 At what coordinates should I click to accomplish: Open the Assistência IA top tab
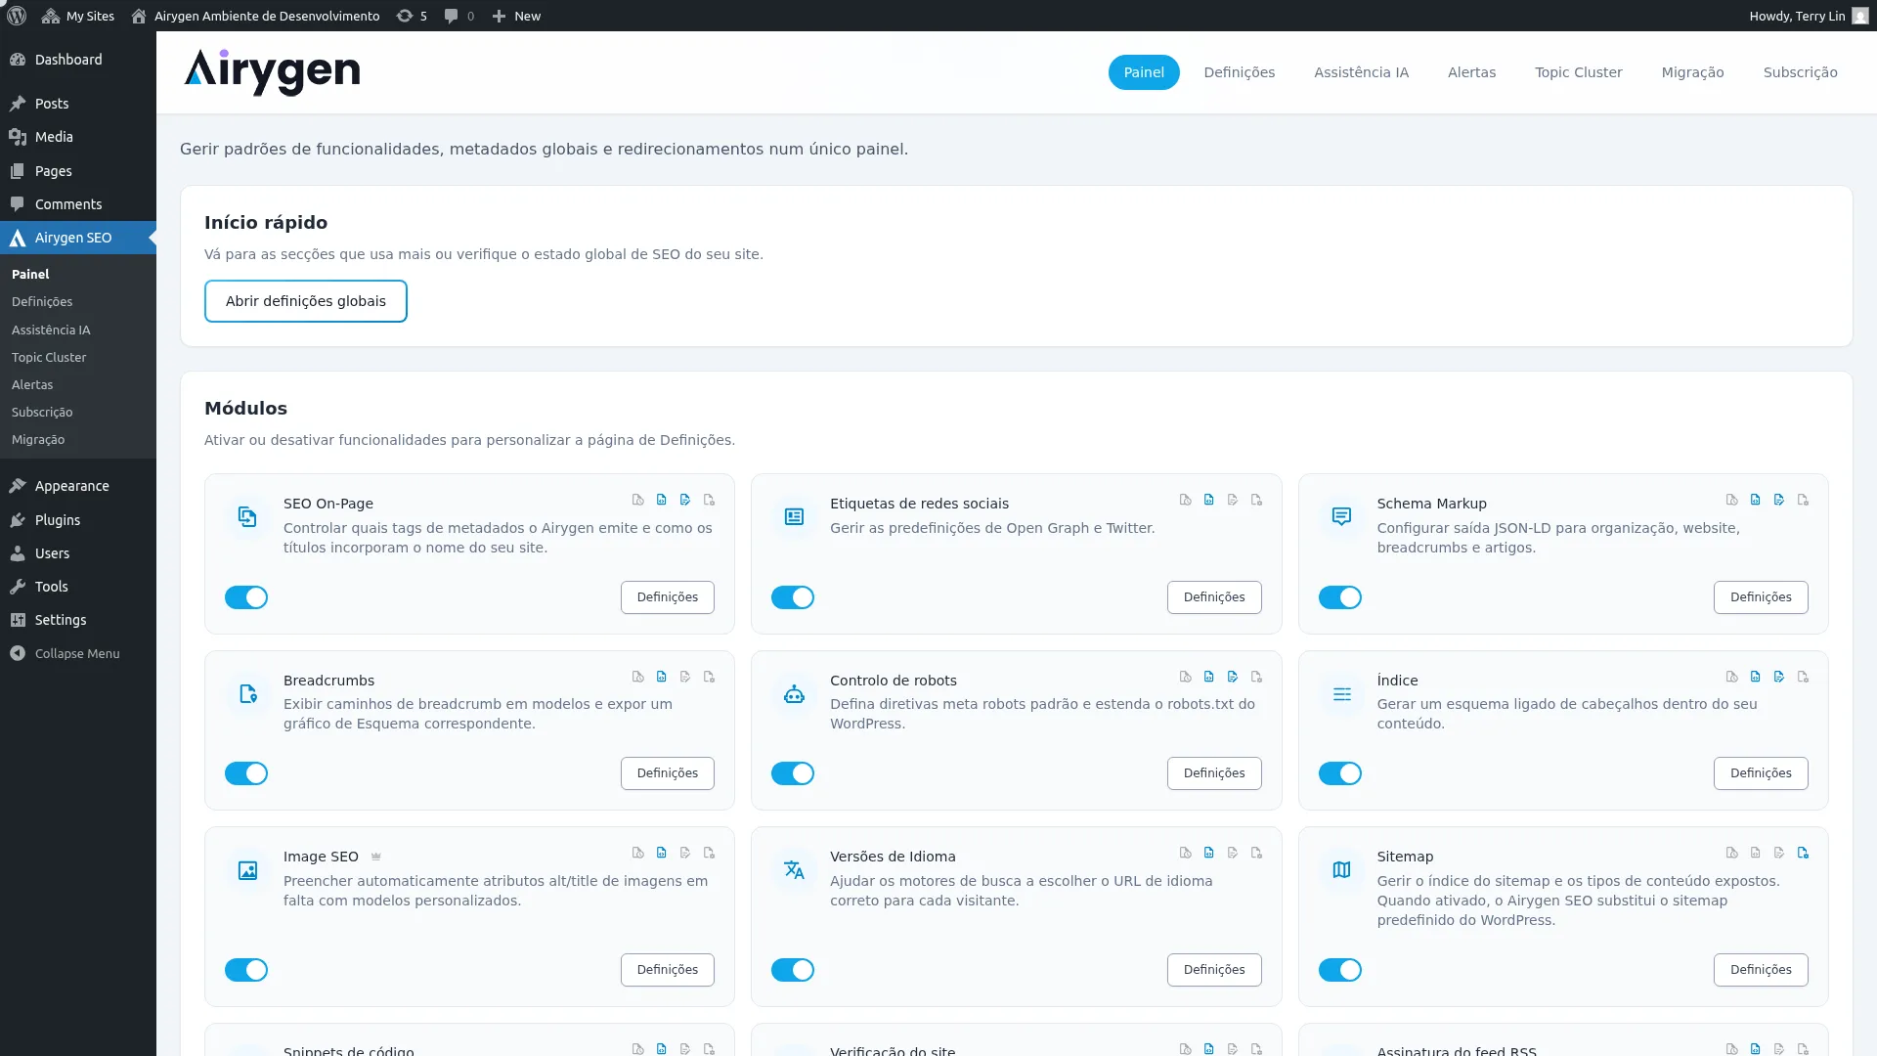tap(1361, 72)
